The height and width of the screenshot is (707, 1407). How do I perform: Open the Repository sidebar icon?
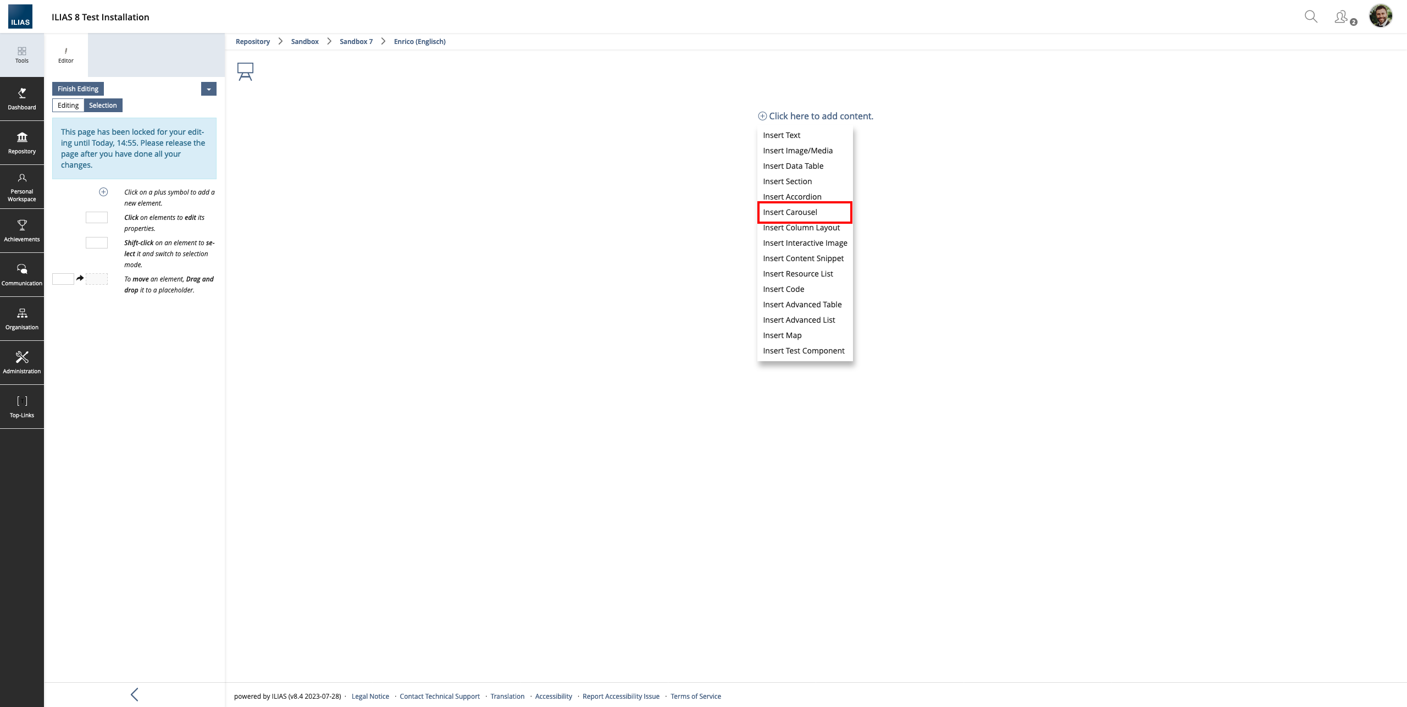pyautogui.click(x=22, y=142)
